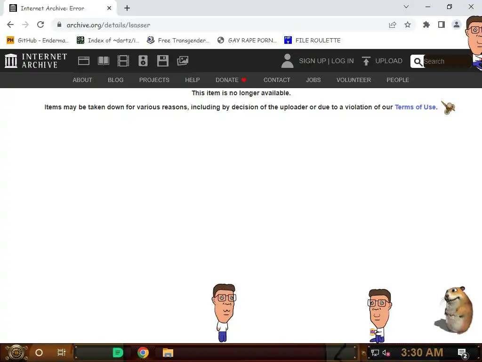Focus the Search input field

click(x=447, y=61)
